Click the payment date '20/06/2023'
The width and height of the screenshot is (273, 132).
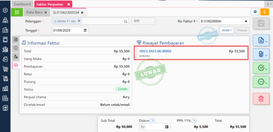[x=144, y=56]
